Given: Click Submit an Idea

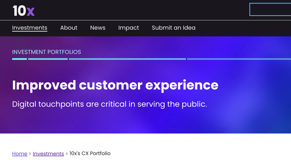Looking at the screenshot, I should coord(173,28).
